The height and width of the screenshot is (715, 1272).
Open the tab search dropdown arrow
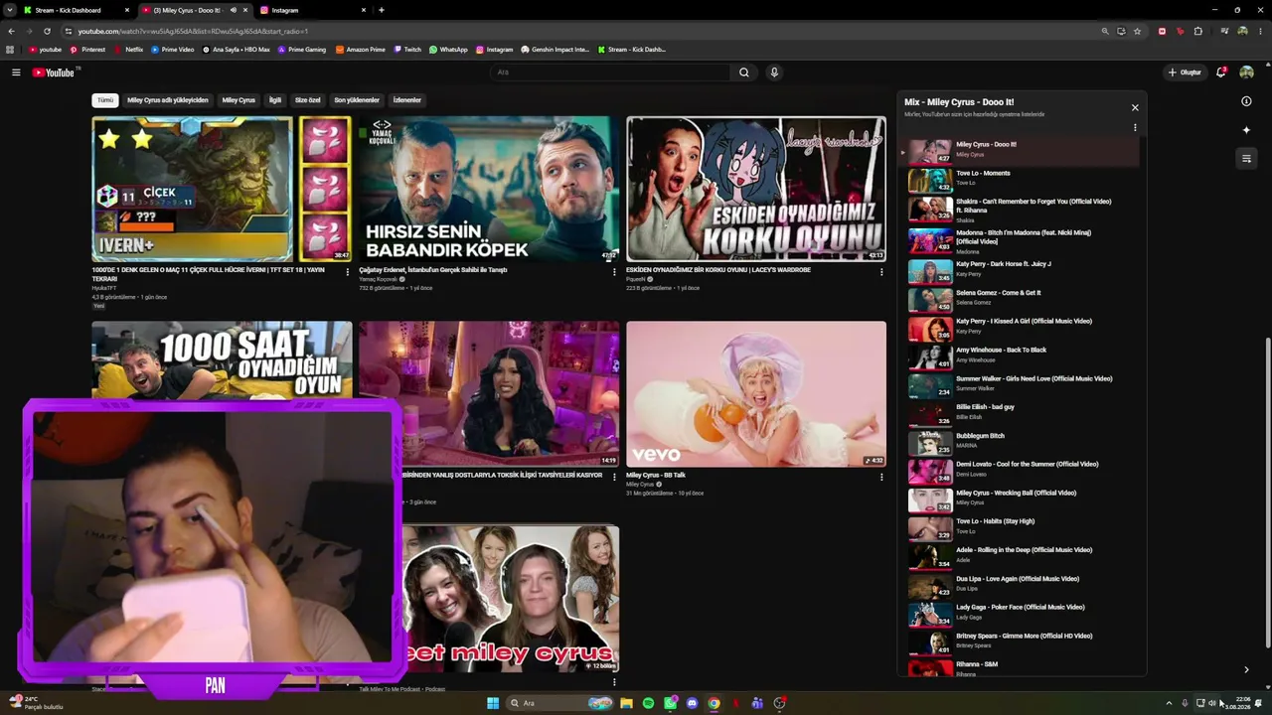click(9, 10)
